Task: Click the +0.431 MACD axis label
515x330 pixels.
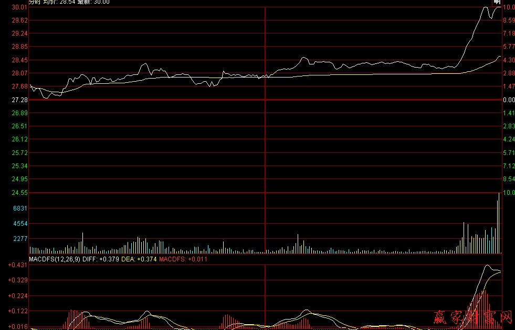Action: point(17,265)
